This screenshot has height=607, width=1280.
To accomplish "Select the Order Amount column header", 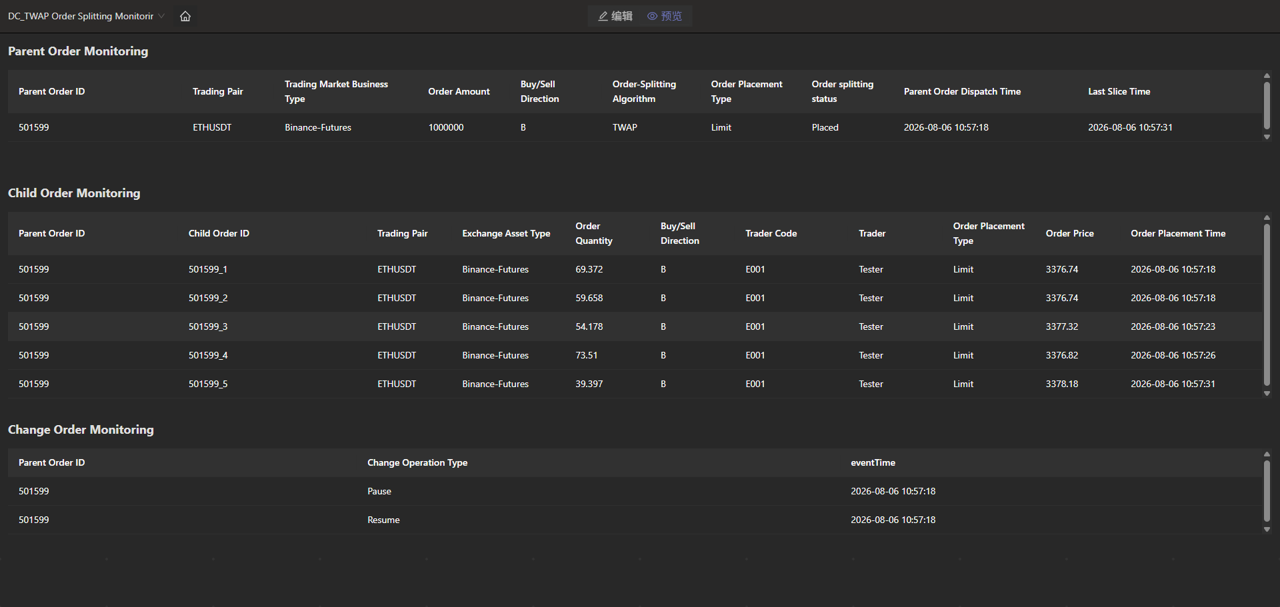I will (x=459, y=91).
